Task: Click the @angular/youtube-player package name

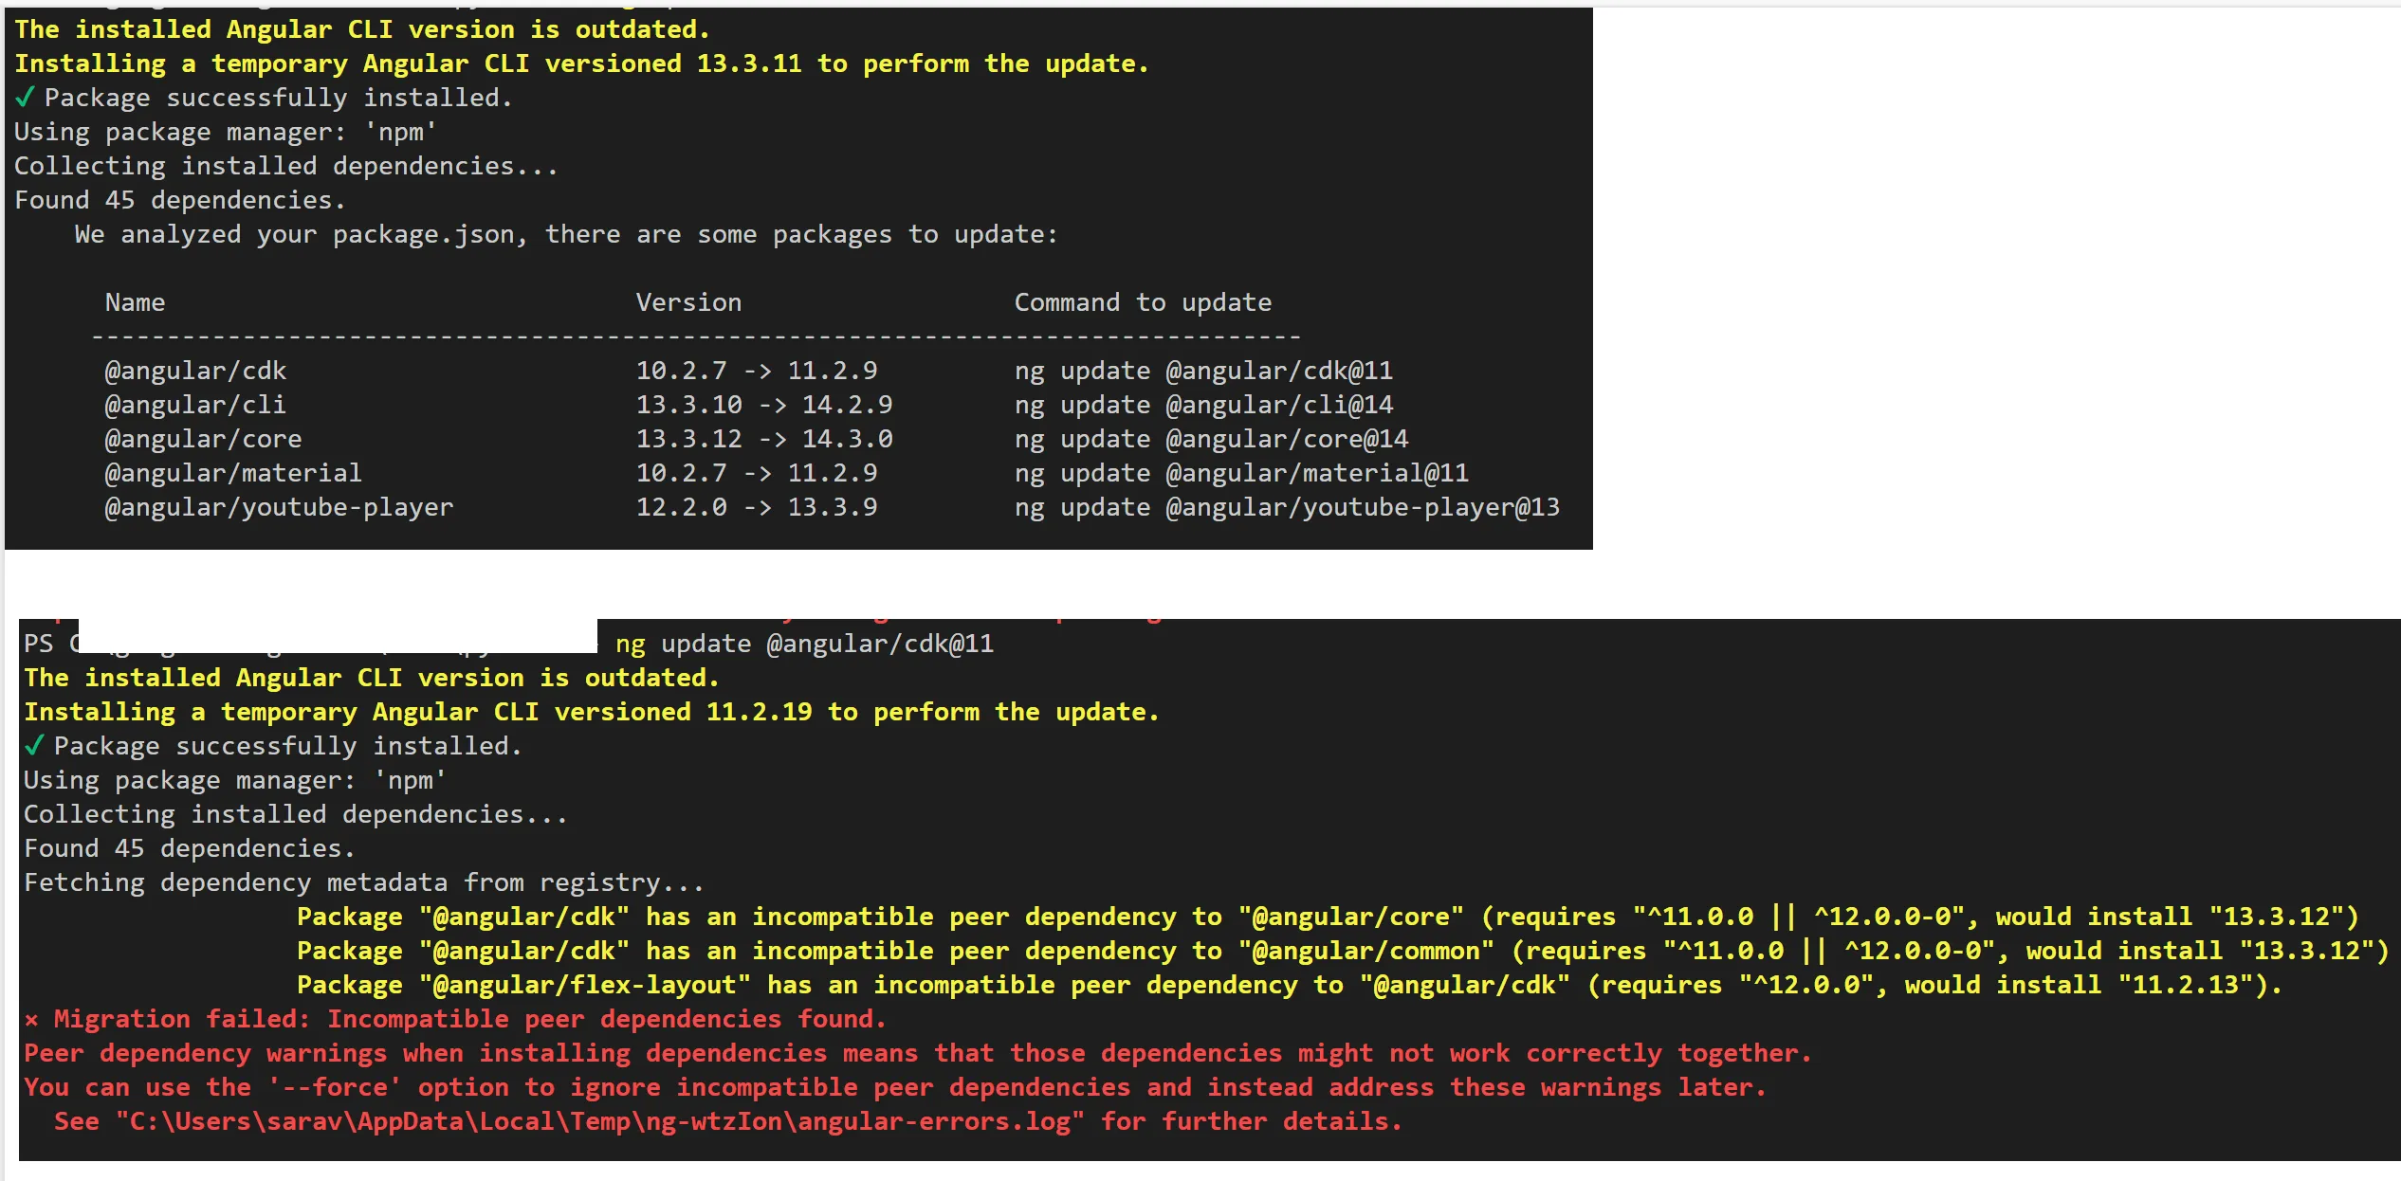Action: tap(279, 507)
